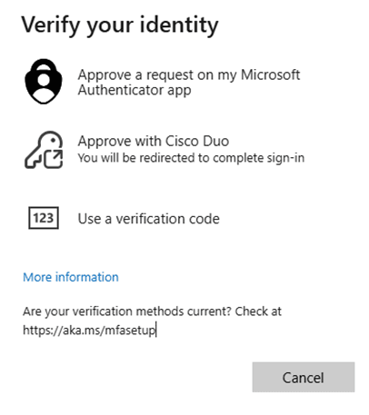Viewport: 369px width, 415px height.
Task: Cancel the identity verification dialog
Action: click(x=304, y=377)
